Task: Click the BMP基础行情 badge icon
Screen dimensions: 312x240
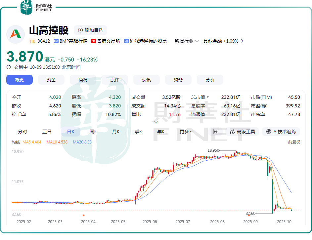Action: 56,41
